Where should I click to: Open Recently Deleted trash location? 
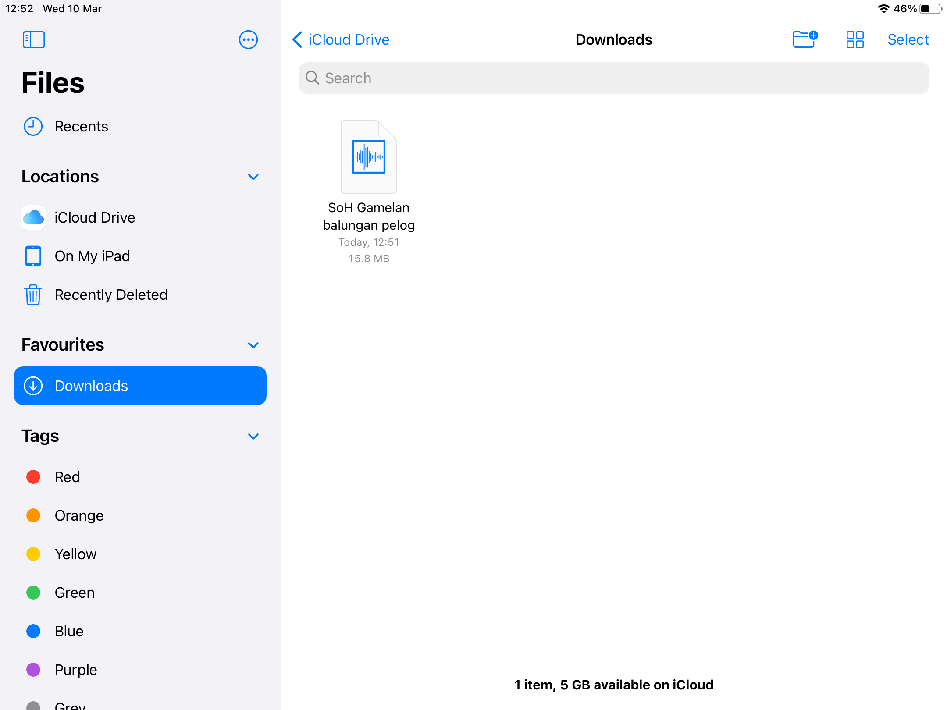140,295
